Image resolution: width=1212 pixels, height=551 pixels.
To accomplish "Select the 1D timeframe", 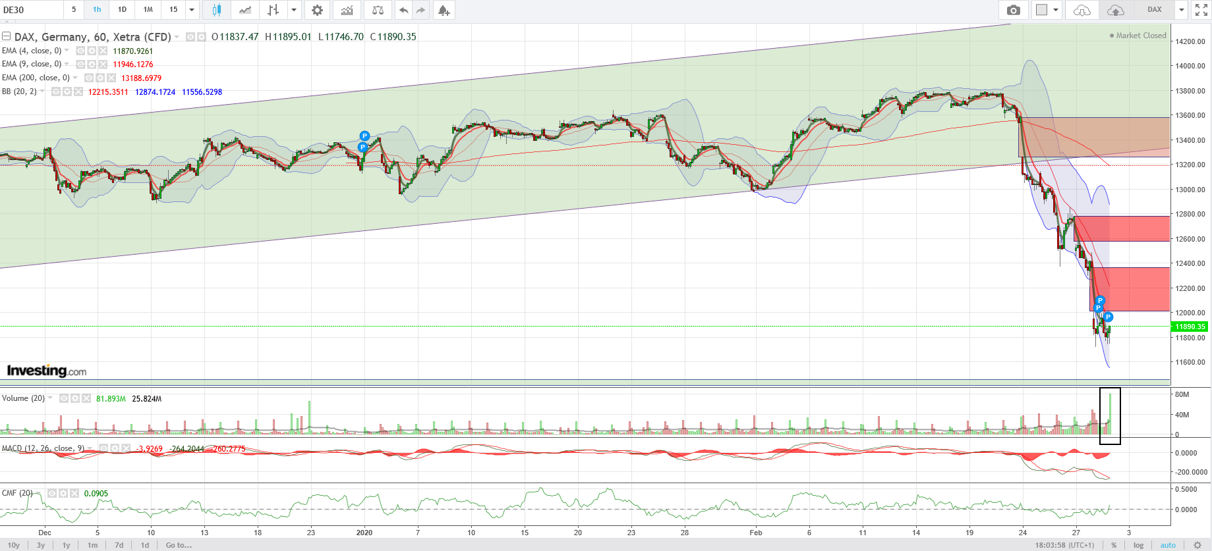I will coord(122,10).
